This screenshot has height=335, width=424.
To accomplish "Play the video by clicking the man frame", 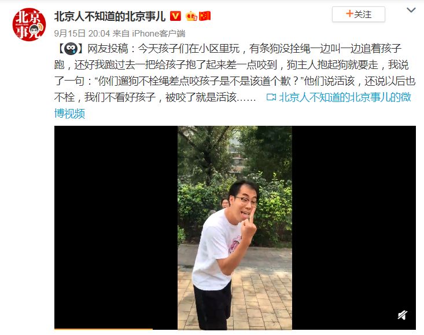I will click(x=235, y=228).
